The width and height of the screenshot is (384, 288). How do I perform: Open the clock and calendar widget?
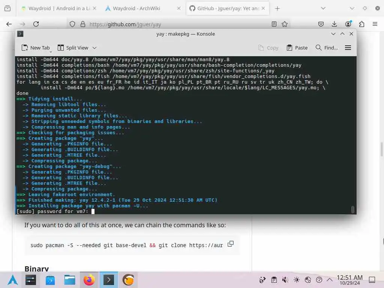349,280
